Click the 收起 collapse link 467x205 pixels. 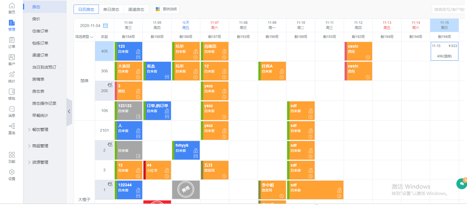click(x=104, y=37)
